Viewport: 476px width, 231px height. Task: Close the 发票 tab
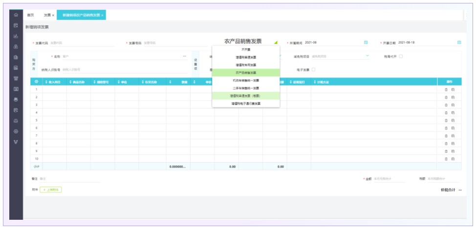pos(53,15)
